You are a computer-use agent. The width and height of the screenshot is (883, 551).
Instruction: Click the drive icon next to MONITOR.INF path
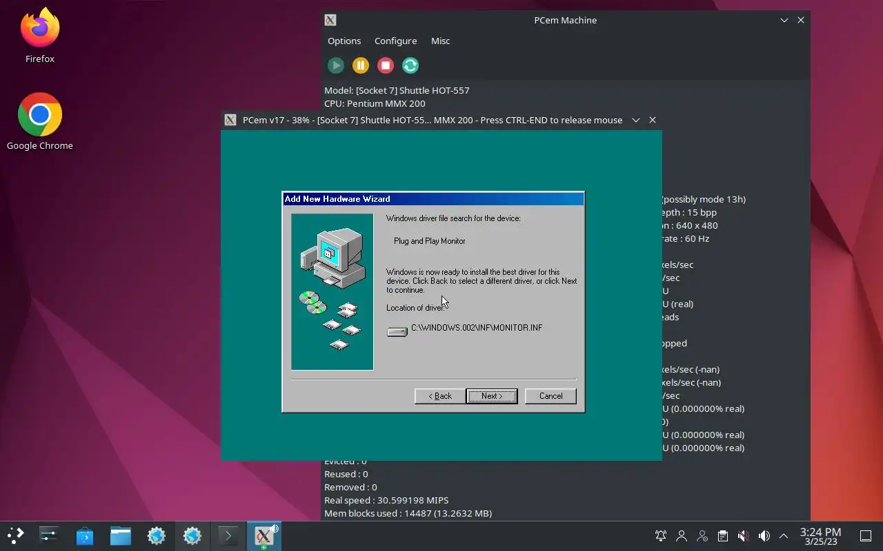pyautogui.click(x=397, y=332)
